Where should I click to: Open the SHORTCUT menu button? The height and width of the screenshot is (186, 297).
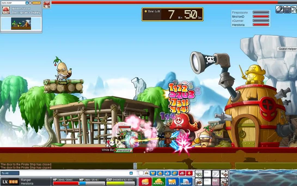(186, 182)
